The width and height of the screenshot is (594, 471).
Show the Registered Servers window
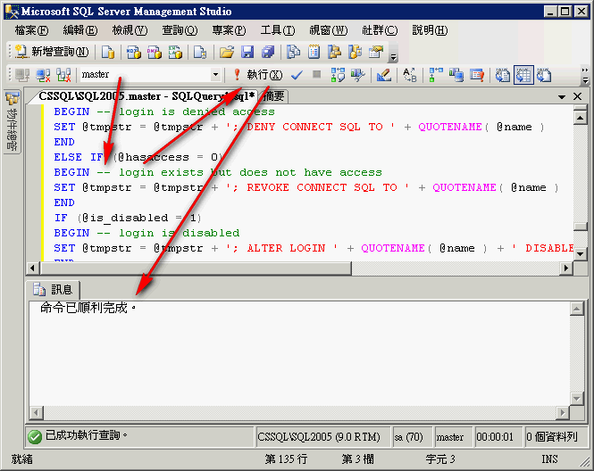[293, 52]
